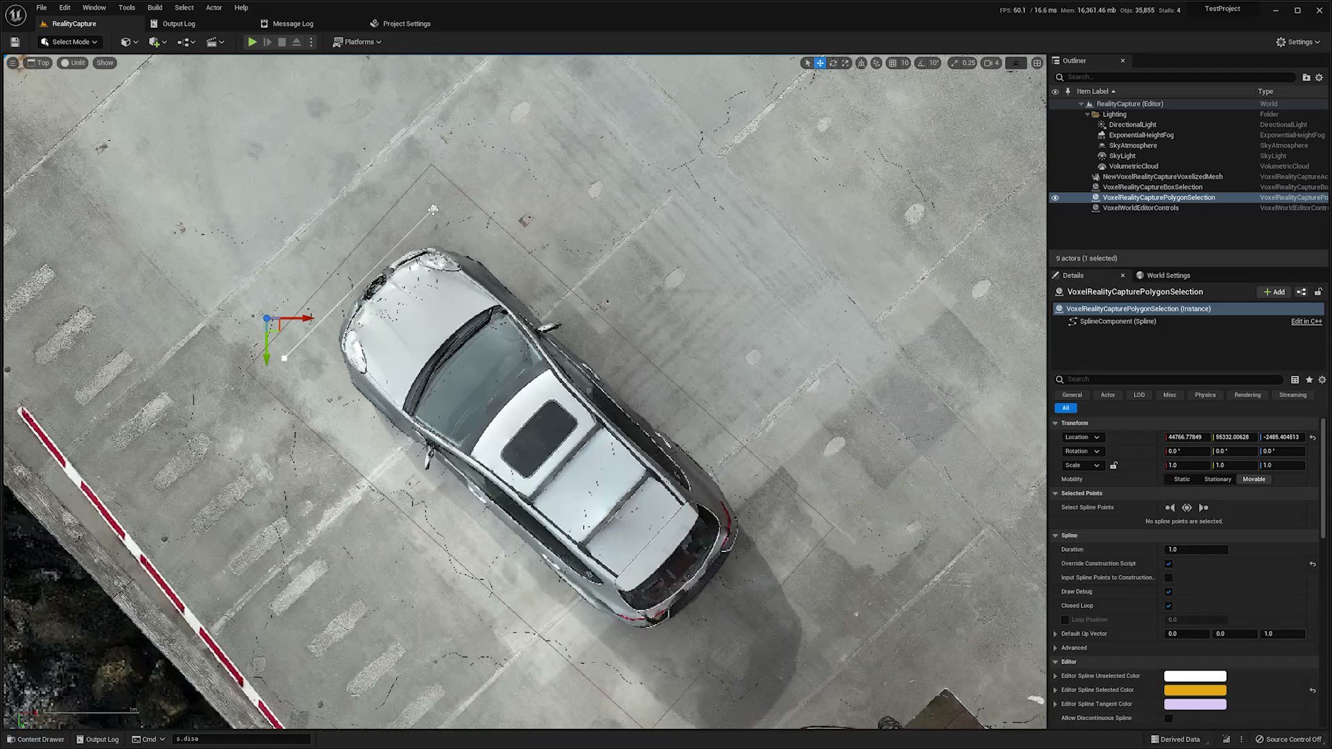The image size is (1332, 749).
Task: Open viewport layout maximize icon
Action: 1037,63
